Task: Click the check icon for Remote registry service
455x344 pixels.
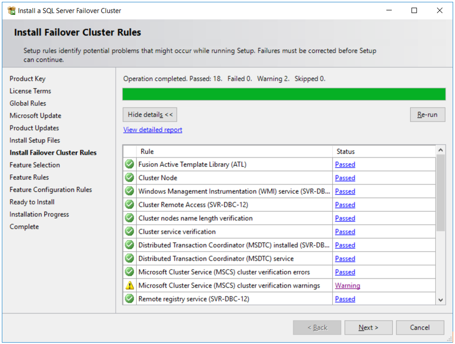Action: 129,299
